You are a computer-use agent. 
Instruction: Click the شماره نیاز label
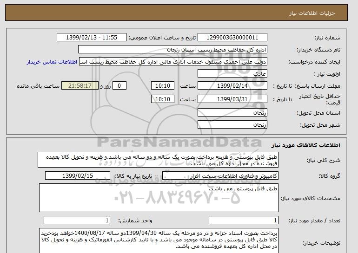tap(327, 38)
